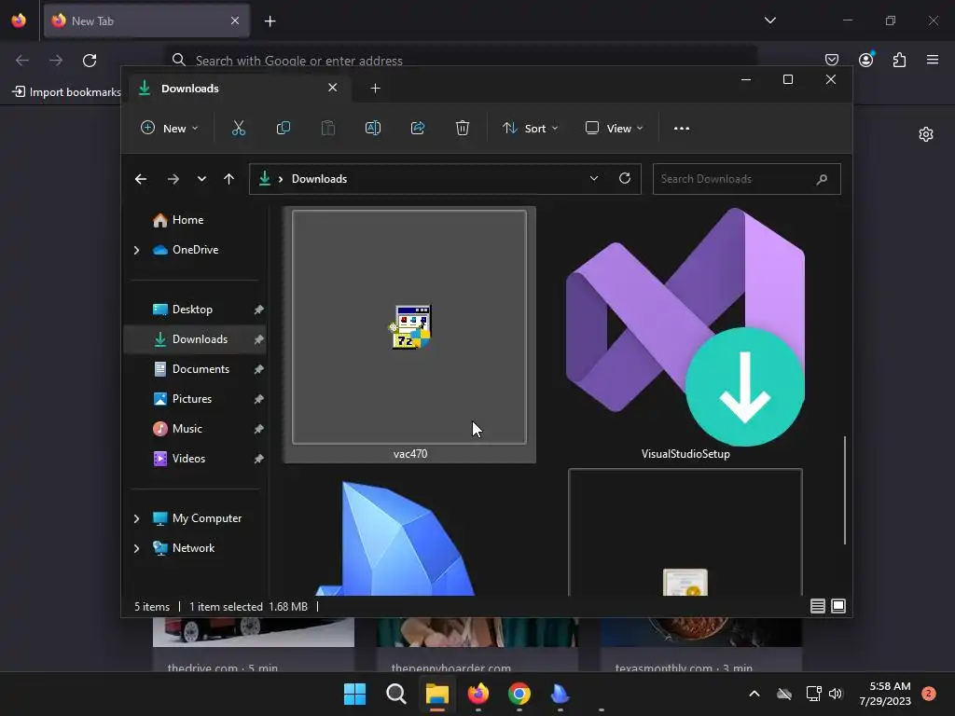Open Home in the navigation pane
The width and height of the screenshot is (955, 716).
tap(187, 220)
